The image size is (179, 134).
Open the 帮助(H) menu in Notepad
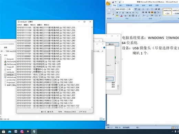(x=46, y=25)
